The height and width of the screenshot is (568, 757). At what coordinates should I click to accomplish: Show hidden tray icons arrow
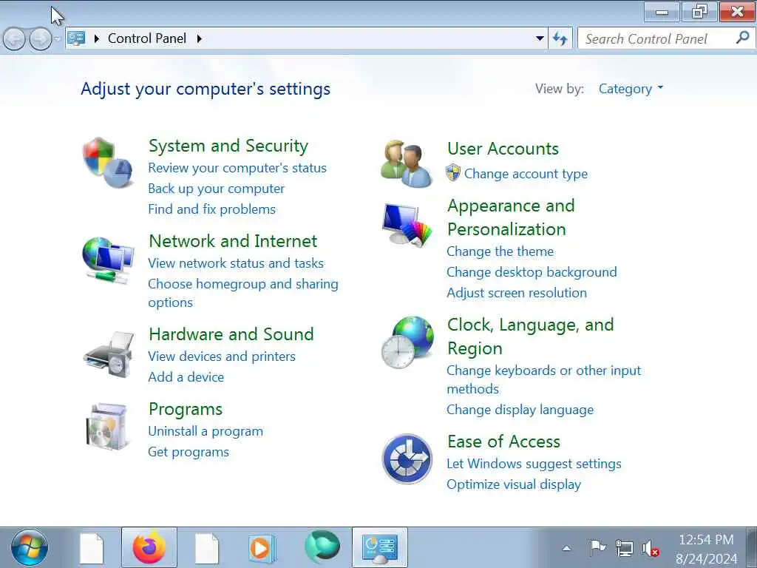pos(567,548)
